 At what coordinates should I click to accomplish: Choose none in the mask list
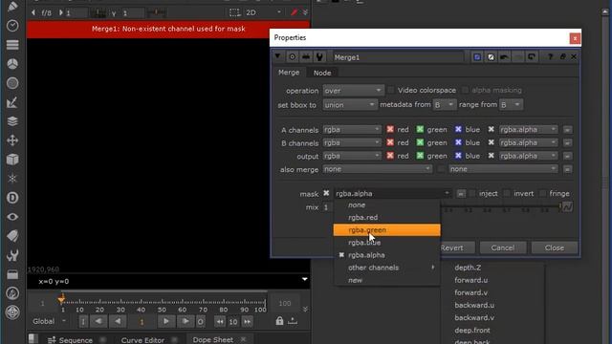point(386,205)
